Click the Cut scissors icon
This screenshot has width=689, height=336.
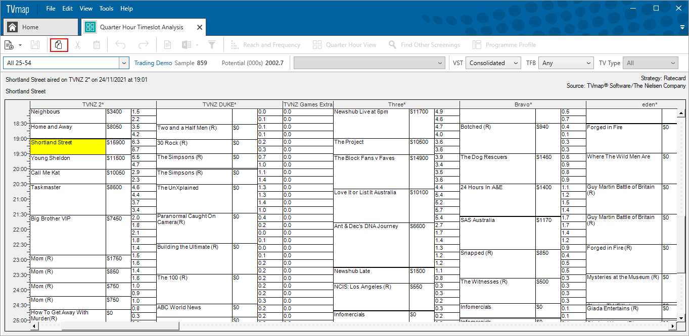[77, 45]
